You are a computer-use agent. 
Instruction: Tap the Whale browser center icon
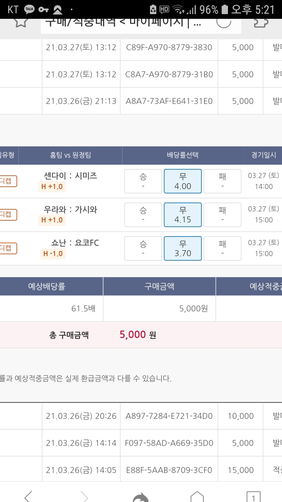coord(141,497)
